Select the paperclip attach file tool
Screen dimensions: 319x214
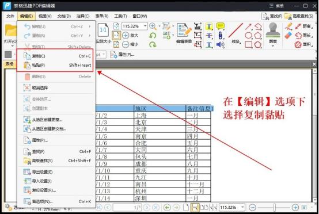point(221,36)
